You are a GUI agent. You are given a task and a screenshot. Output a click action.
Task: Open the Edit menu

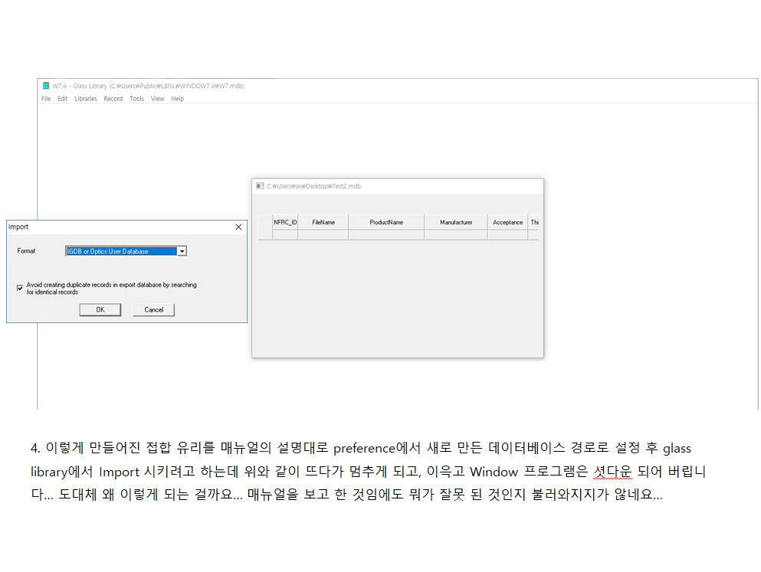[x=63, y=99]
